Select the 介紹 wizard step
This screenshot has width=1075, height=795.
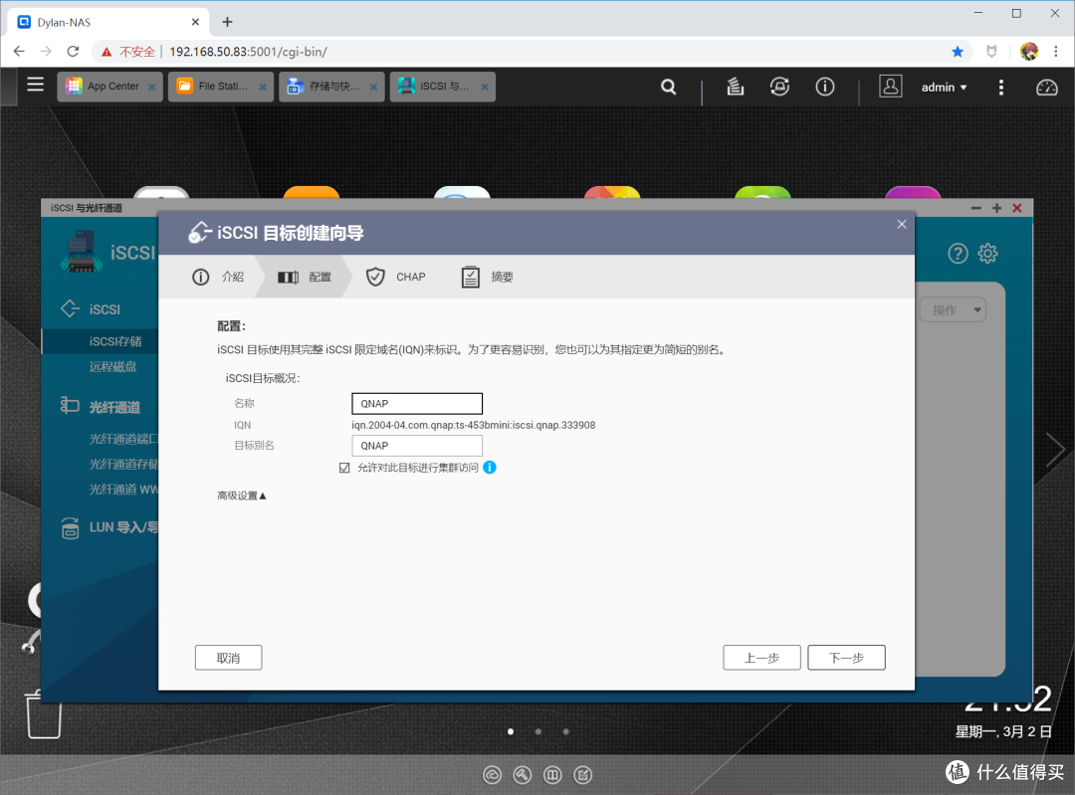point(218,277)
